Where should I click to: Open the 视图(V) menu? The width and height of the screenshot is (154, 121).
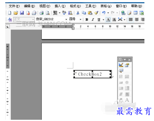tap(45, 6)
